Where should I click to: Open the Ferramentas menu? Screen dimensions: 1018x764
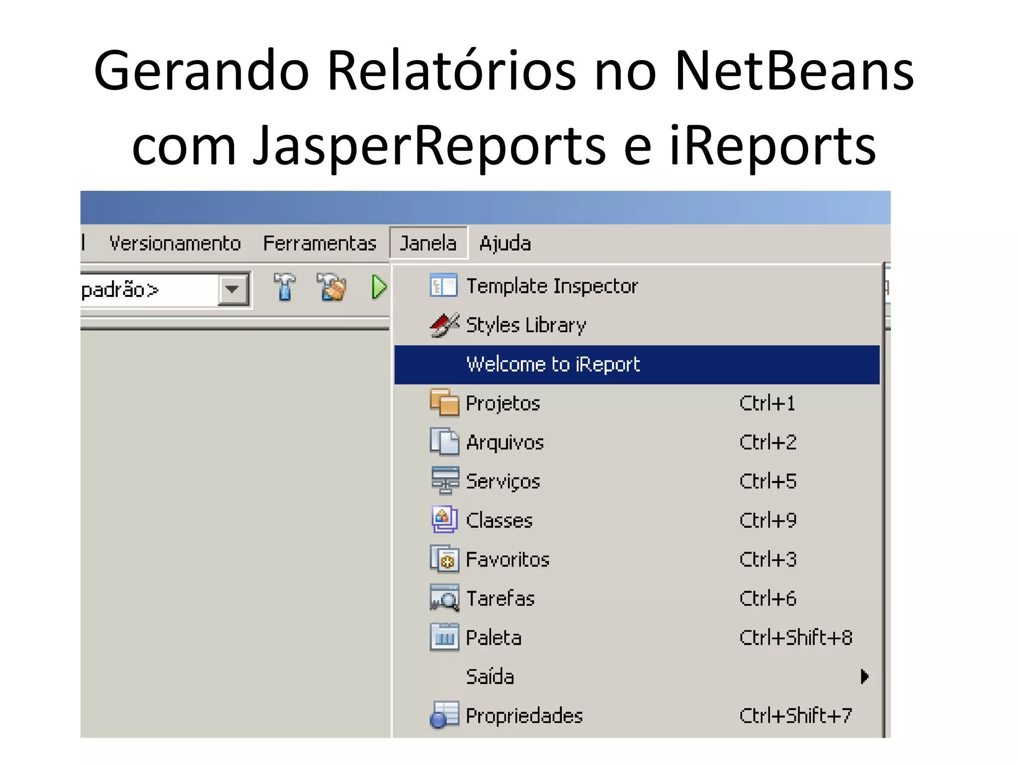(320, 243)
